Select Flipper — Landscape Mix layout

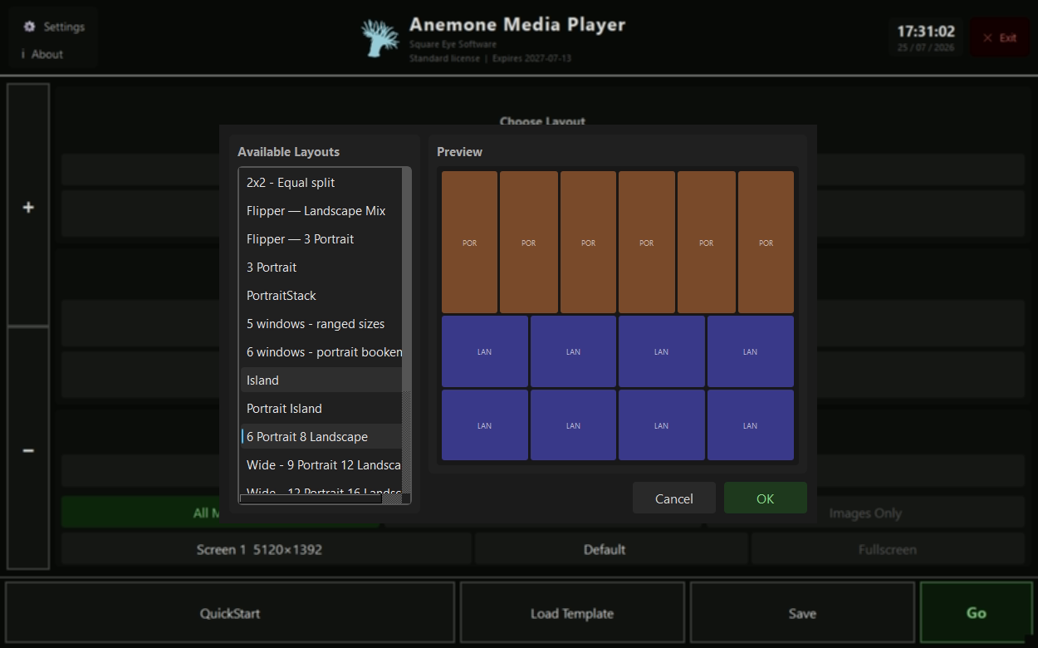321,211
